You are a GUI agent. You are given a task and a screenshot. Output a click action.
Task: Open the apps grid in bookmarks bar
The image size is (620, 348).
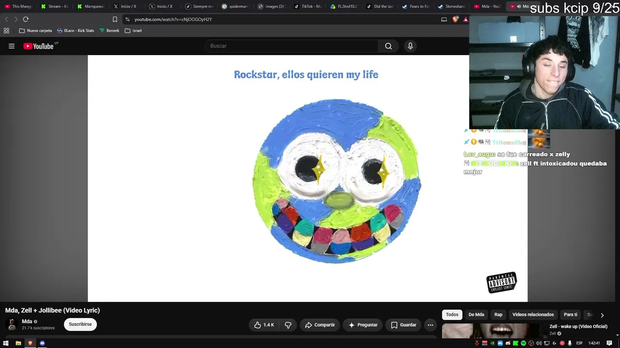tap(6, 30)
